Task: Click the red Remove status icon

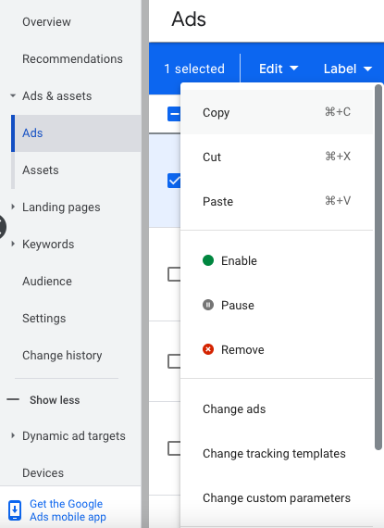Action: [208, 349]
